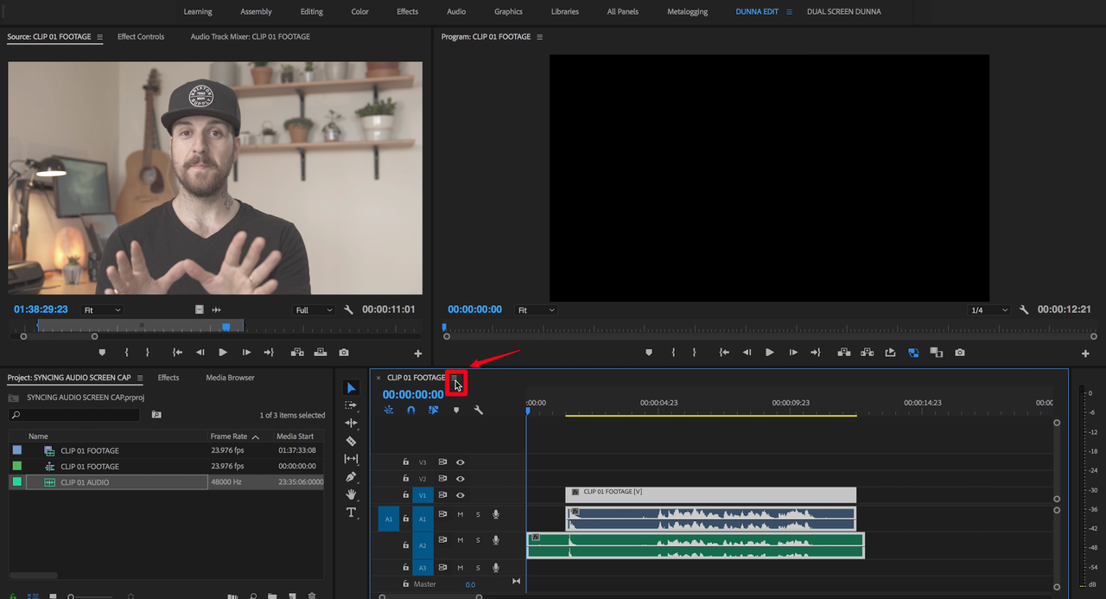Select the Razor tool in tools panel
1106x599 pixels.
[351, 441]
